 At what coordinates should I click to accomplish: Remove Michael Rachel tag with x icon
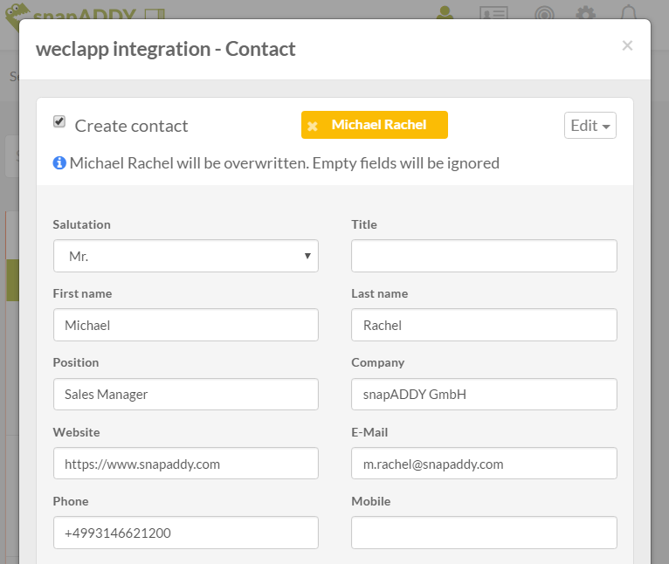313,126
